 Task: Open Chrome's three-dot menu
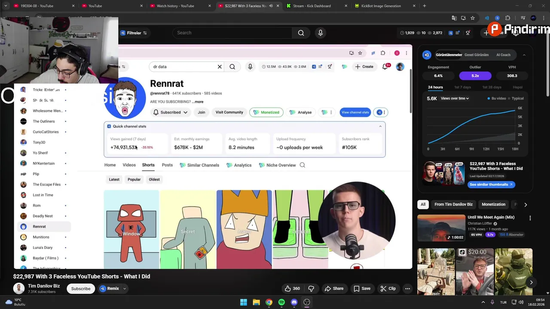pyautogui.click(x=544, y=18)
